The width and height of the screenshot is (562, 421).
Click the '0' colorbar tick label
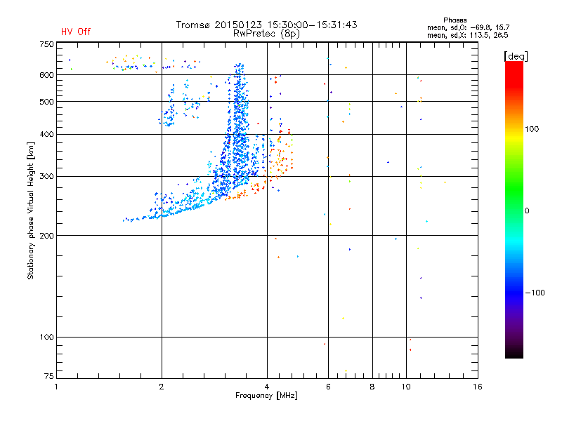tap(527, 211)
